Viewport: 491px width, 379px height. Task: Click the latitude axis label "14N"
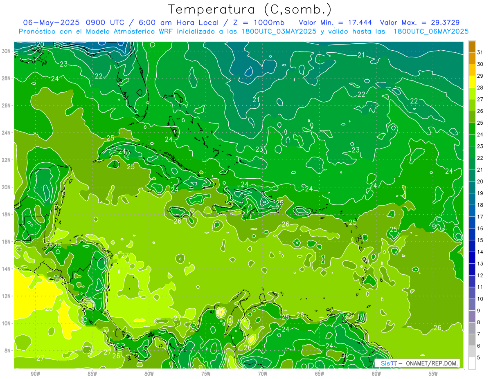[x=6, y=269]
